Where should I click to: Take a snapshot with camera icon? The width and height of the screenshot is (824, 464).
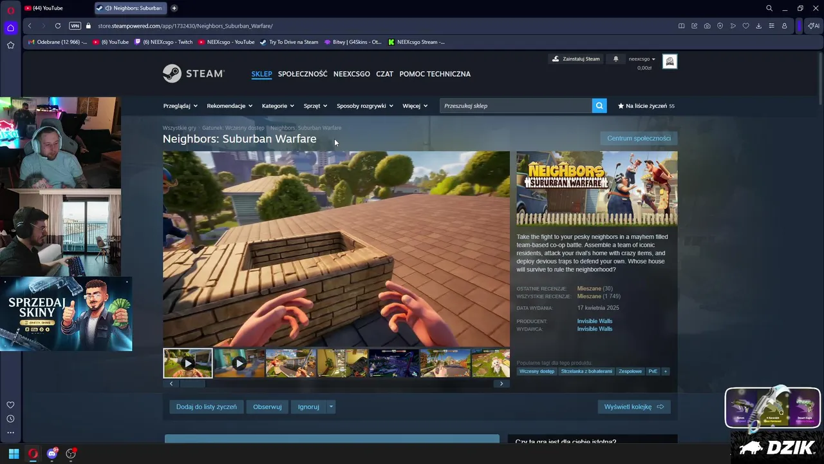tap(707, 26)
